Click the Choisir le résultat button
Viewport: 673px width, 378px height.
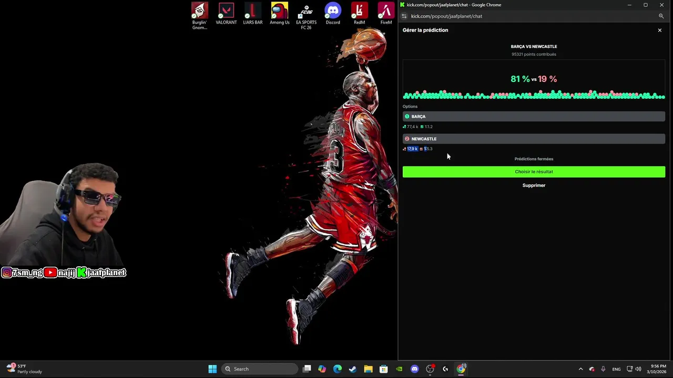[534, 172]
